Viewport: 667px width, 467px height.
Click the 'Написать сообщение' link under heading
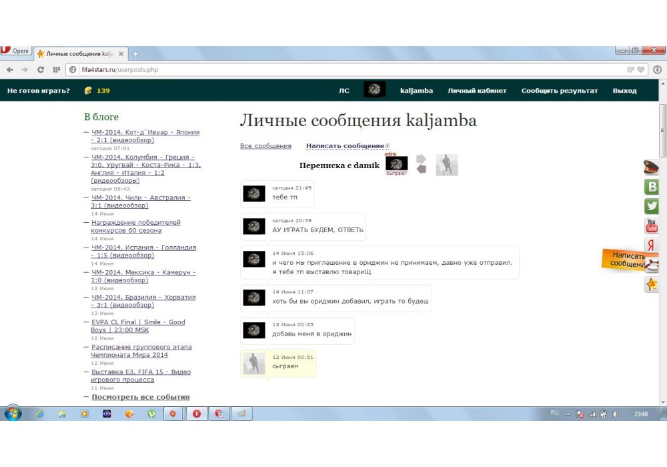pos(345,146)
